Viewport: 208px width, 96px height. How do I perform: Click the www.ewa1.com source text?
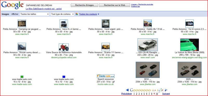(x=148, y=57)
